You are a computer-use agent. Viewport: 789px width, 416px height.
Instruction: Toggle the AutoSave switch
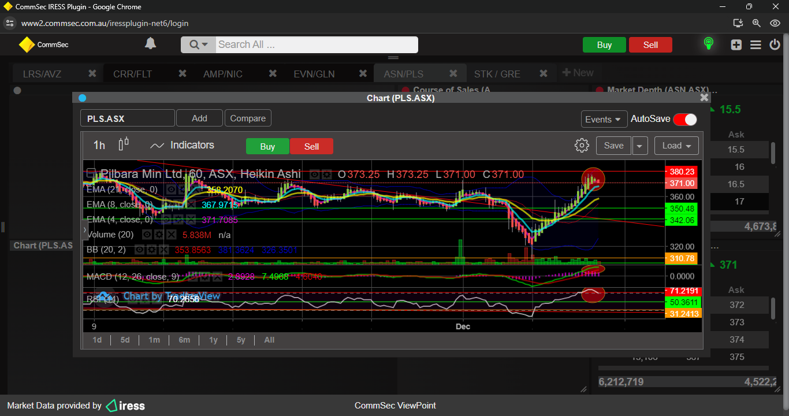click(x=684, y=119)
